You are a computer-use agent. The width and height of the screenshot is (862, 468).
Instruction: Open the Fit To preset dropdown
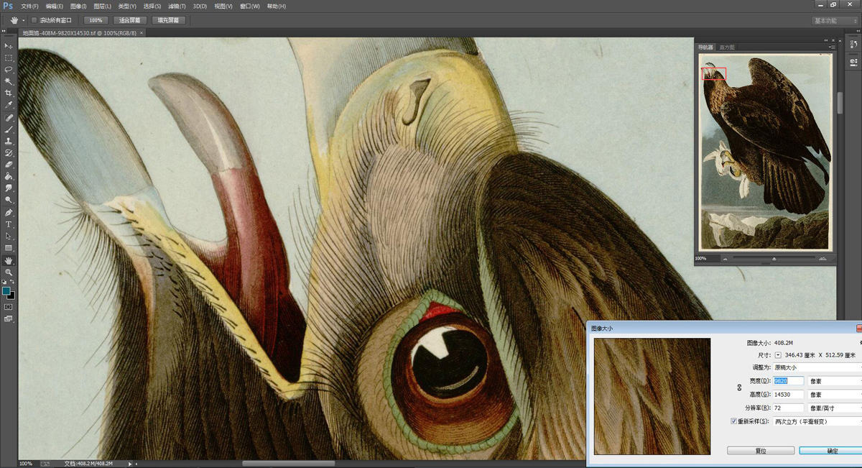pyautogui.click(x=817, y=367)
